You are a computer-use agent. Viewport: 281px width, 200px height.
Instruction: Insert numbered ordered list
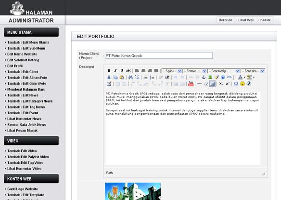point(152,77)
